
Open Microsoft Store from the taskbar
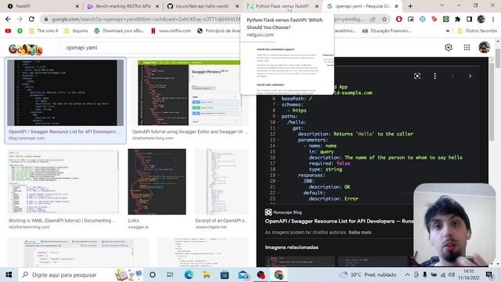225,275
